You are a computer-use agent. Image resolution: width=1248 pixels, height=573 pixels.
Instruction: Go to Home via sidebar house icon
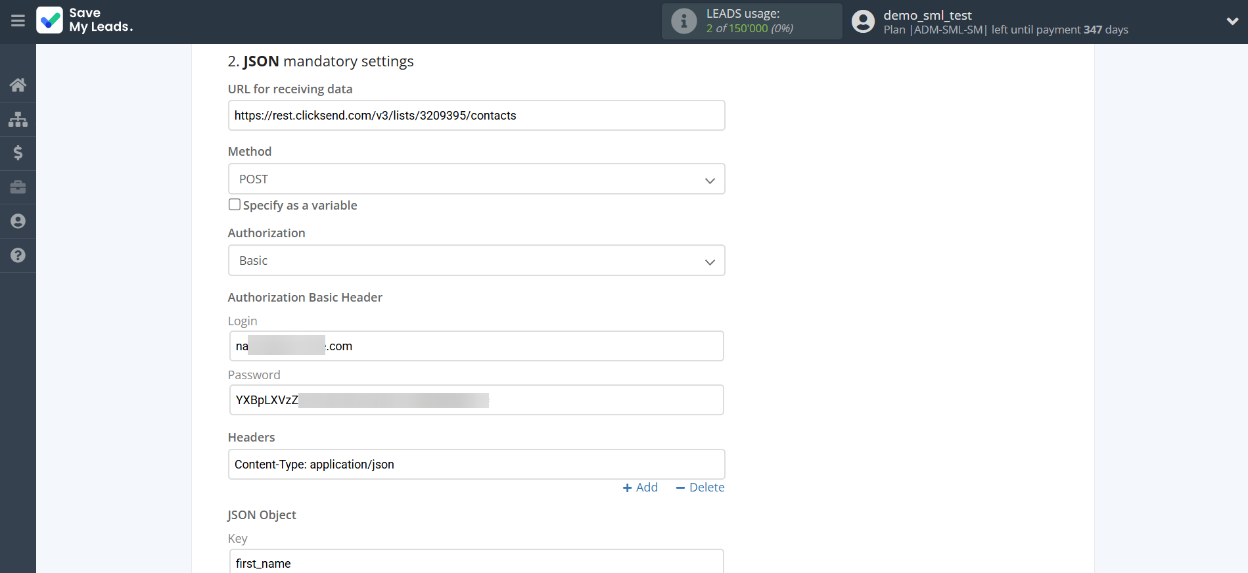[18, 85]
